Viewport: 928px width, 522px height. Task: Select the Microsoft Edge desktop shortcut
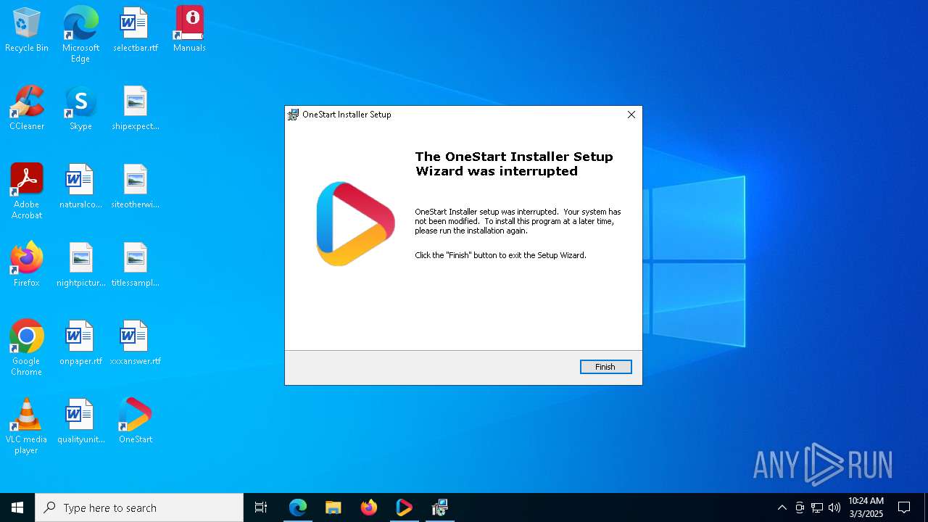(x=80, y=34)
